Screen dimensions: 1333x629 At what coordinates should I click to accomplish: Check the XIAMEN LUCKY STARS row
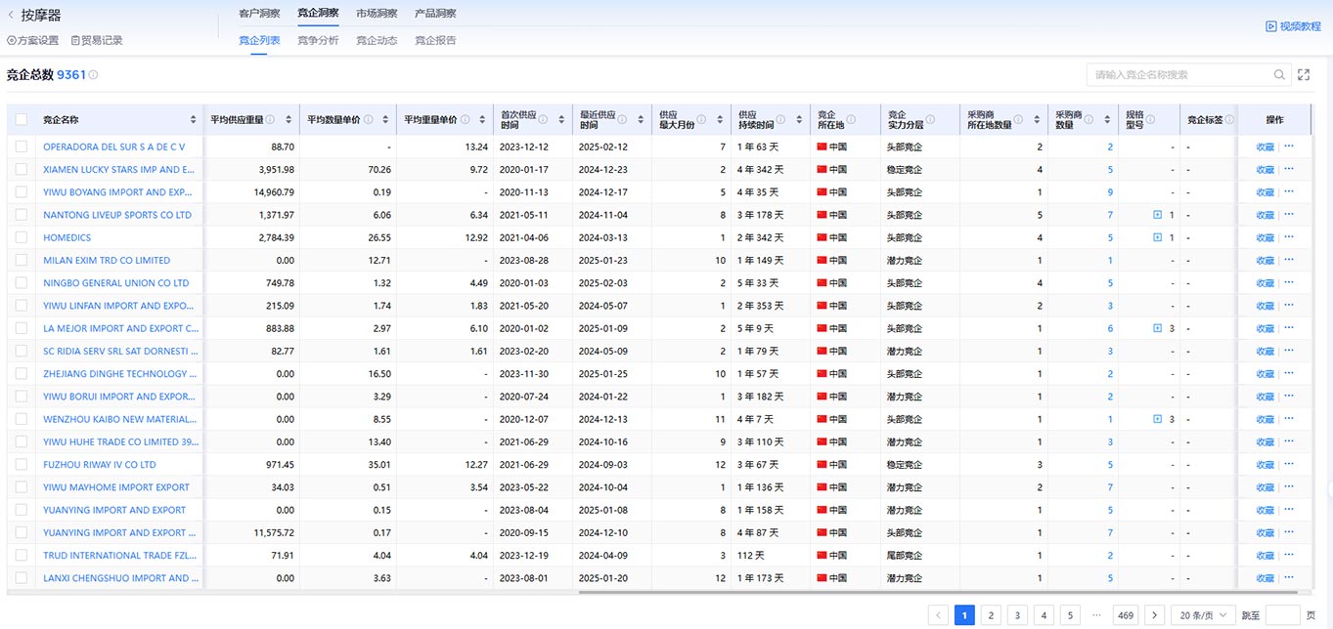click(22, 169)
